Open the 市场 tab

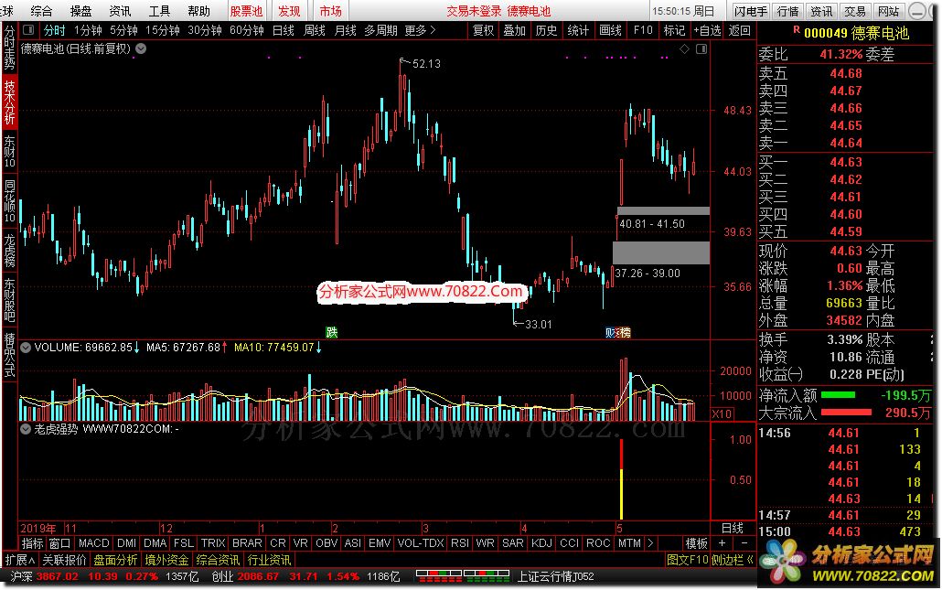(x=330, y=11)
